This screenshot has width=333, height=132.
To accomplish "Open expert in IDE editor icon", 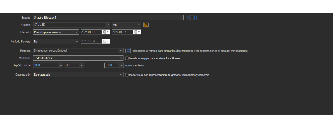I will pos(188,18).
